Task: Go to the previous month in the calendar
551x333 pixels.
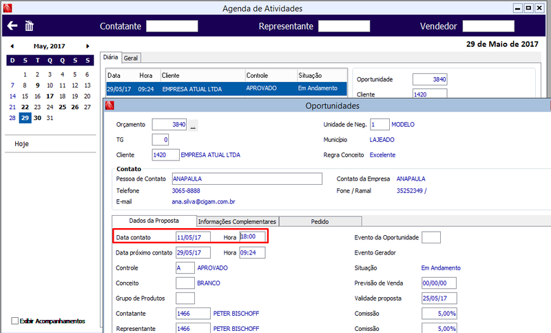Action: pyautogui.click(x=12, y=46)
